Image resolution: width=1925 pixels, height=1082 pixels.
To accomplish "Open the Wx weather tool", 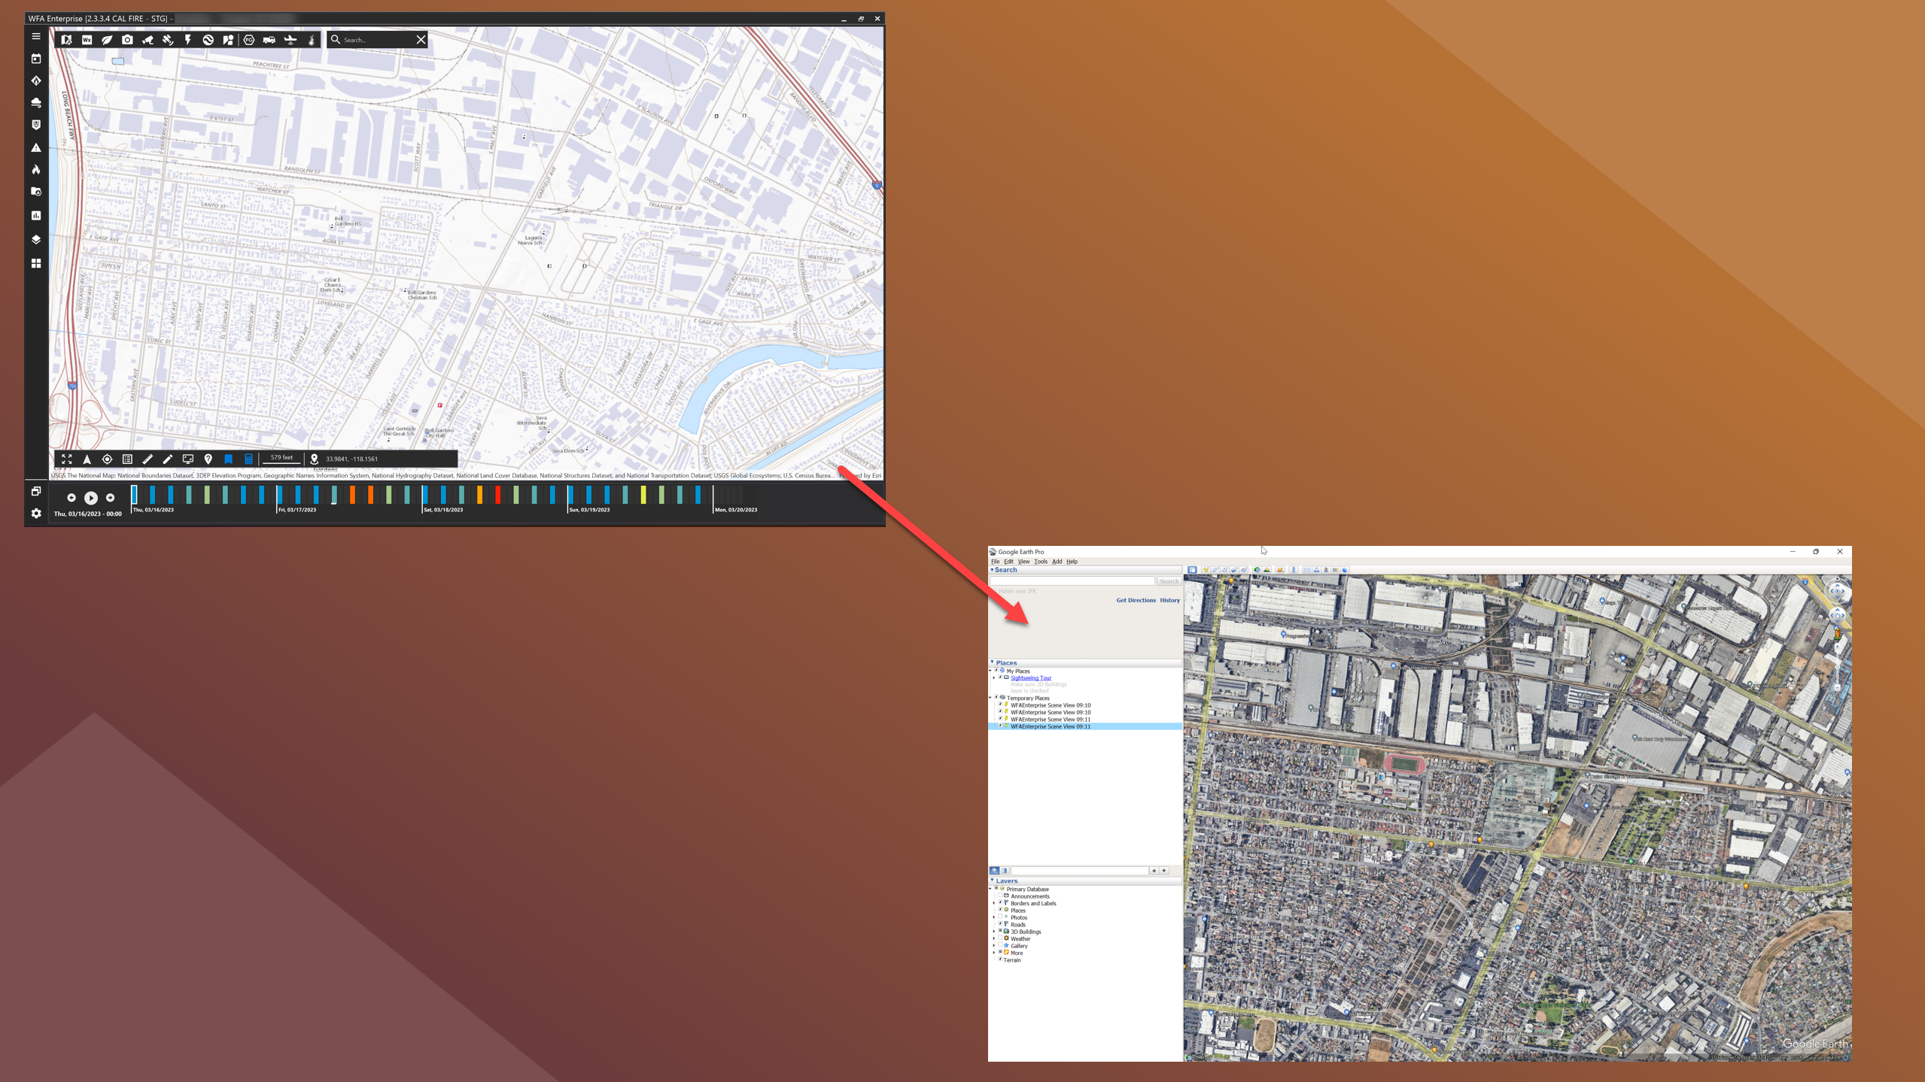I will (87, 40).
